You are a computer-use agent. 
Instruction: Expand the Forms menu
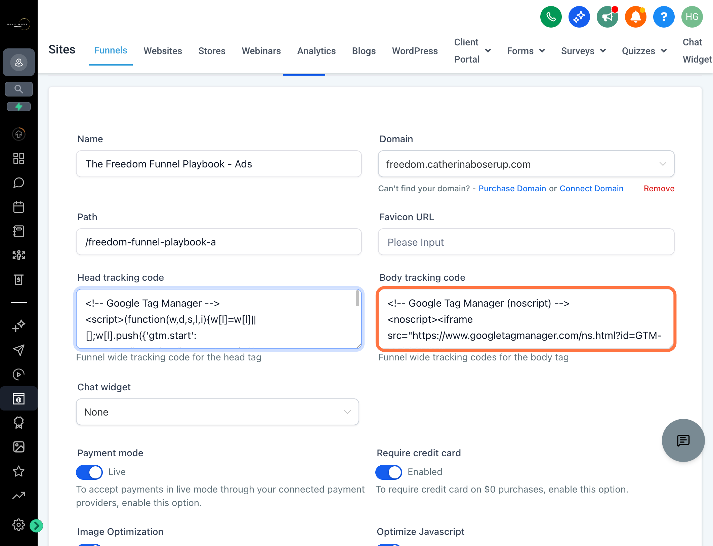526,51
